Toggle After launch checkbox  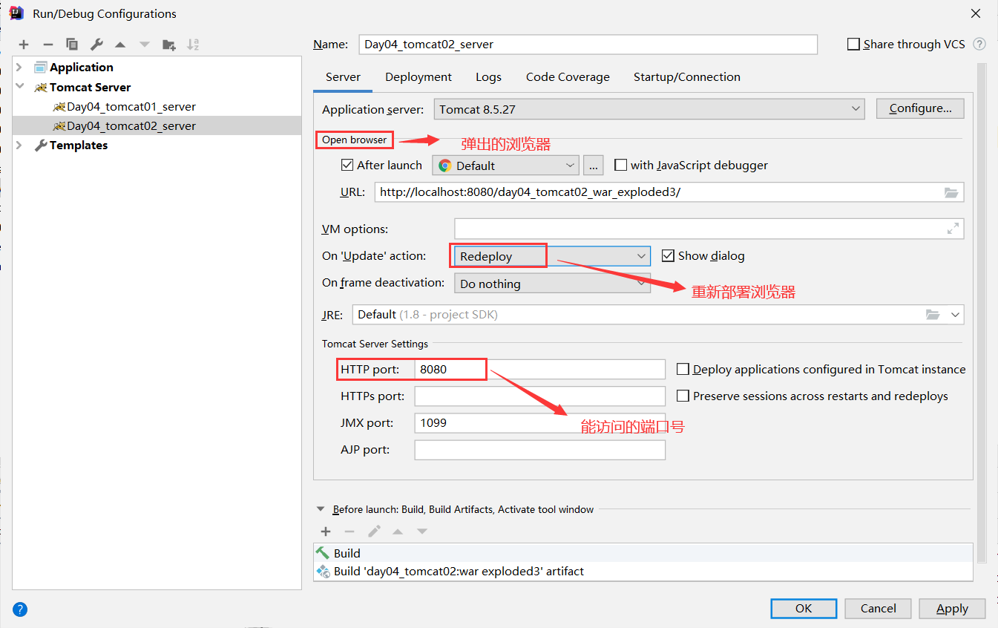click(x=347, y=165)
